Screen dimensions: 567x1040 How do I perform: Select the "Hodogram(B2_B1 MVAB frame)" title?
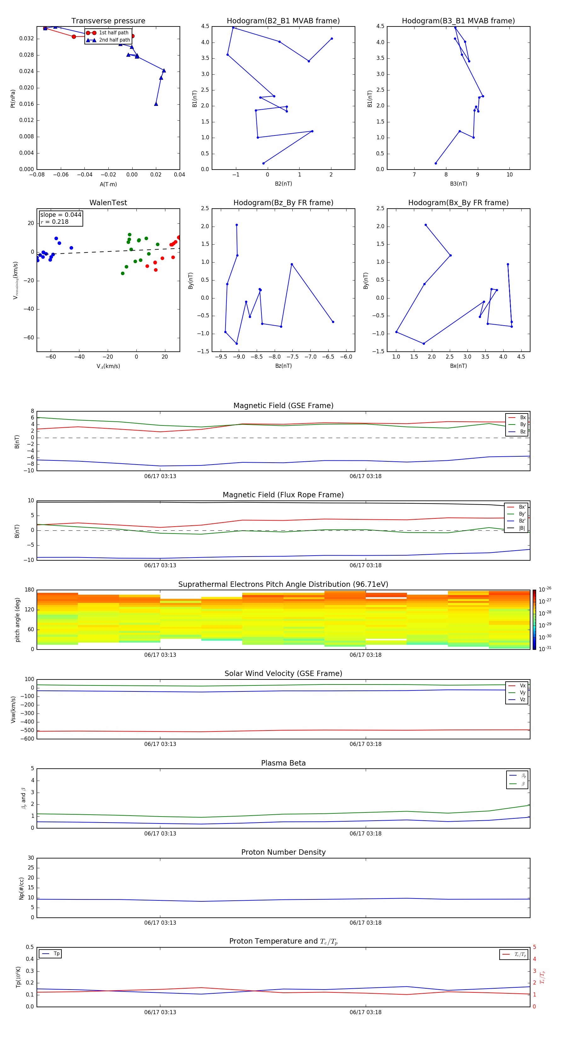(x=283, y=21)
